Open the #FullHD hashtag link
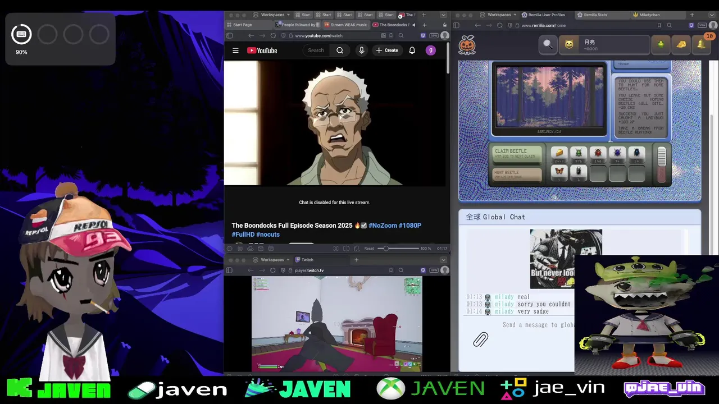This screenshot has width=719, height=404. [243, 235]
